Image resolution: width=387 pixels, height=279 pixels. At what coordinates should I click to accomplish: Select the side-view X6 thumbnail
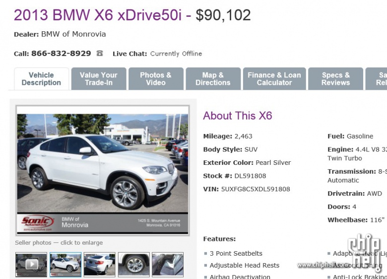click(x=65, y=265)
